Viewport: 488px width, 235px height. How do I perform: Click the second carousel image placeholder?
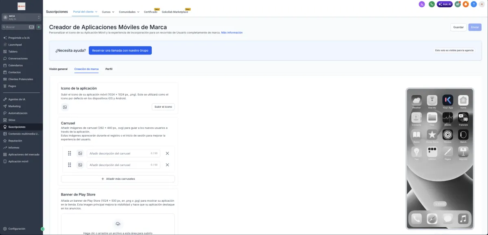(x=80, y=165)
